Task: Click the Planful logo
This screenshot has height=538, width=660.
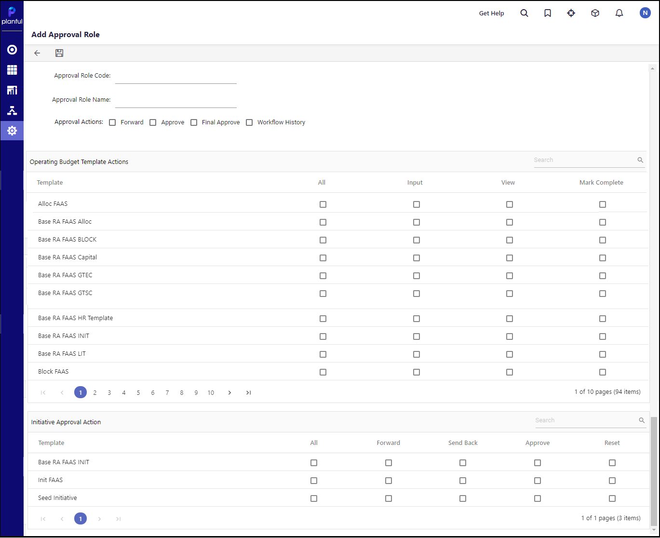Action: 12,15
